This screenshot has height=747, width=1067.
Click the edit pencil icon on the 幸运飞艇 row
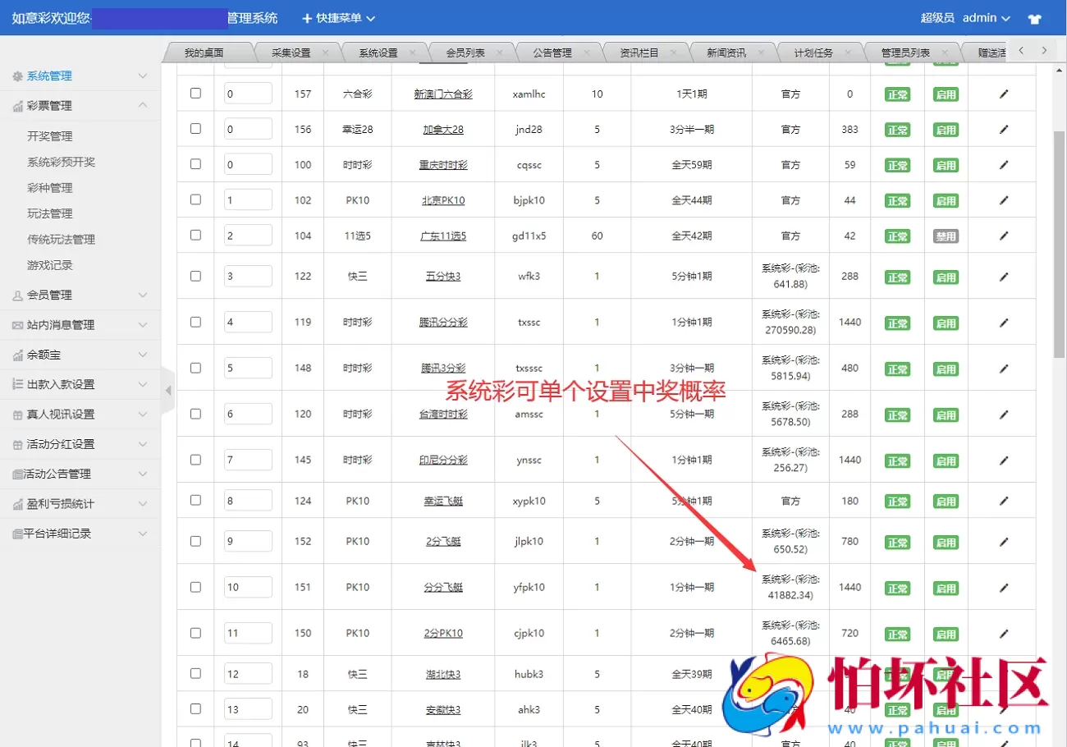click(1003, 501)
